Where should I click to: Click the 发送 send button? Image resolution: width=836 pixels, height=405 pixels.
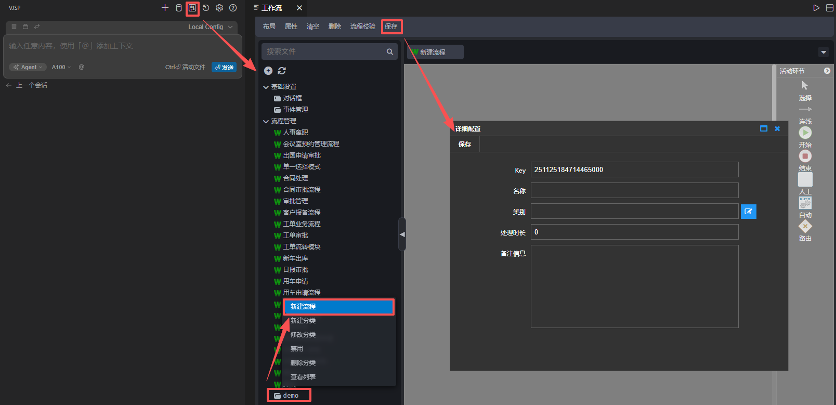coord(224,67)
